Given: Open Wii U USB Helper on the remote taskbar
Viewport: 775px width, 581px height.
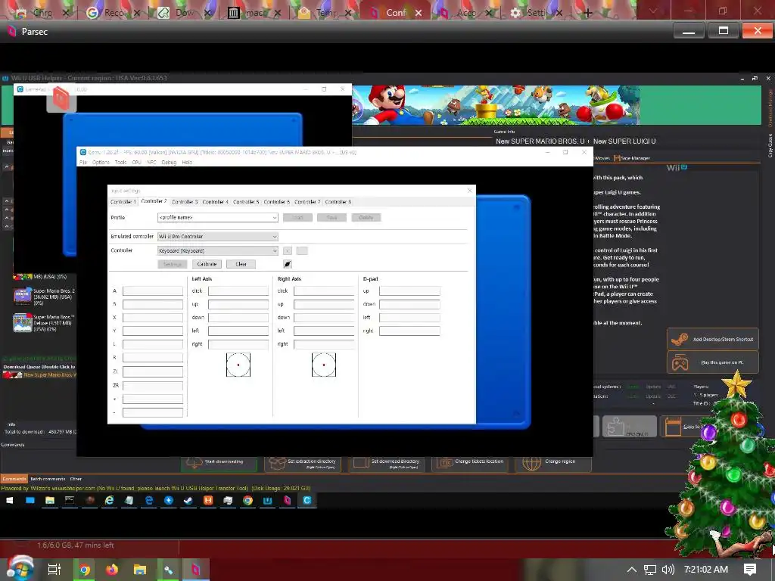Looking at the screenshot, I should (267, 501).
